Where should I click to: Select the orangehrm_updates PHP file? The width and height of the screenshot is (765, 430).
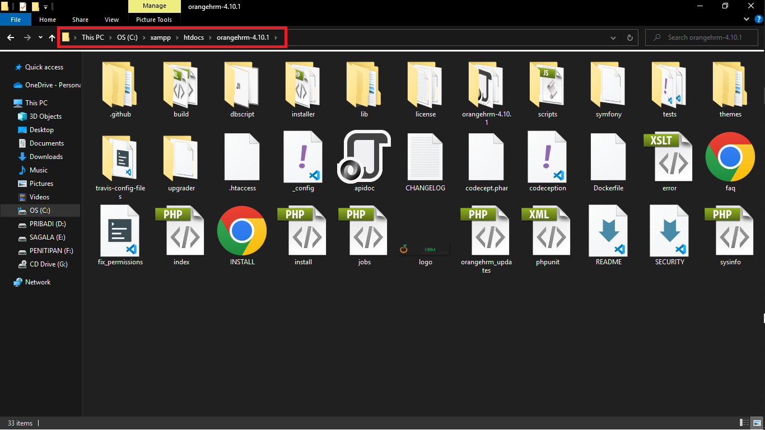pyautogui.click(x=487, y=240)
